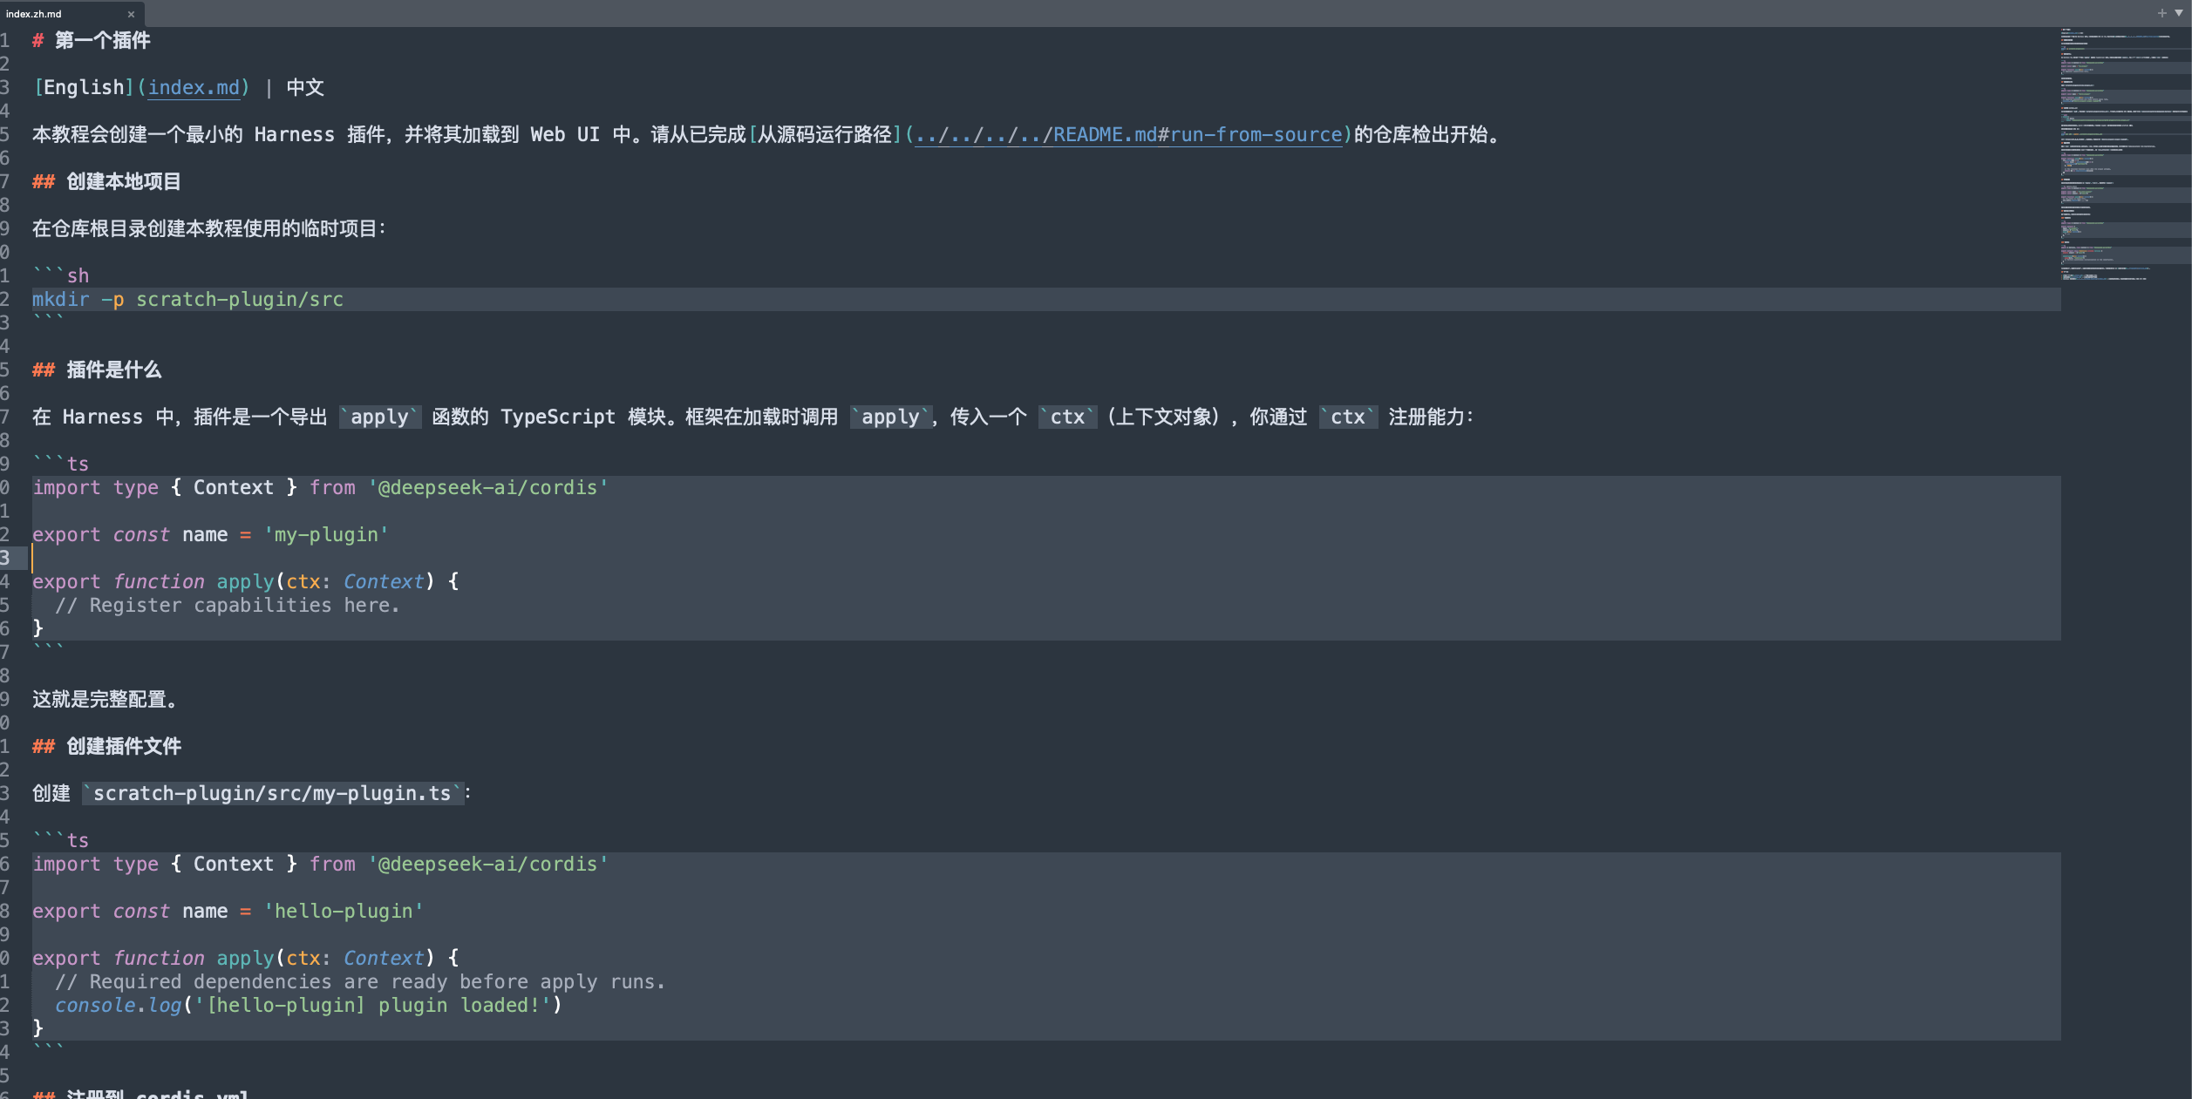Open the tab list dropdown arrow
2192x1099 pixels.
[x=2179, y=13]
